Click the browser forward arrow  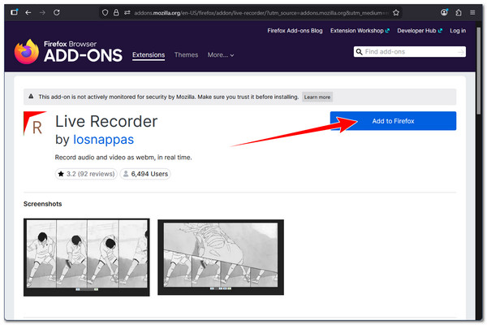(x=42, y=12)
